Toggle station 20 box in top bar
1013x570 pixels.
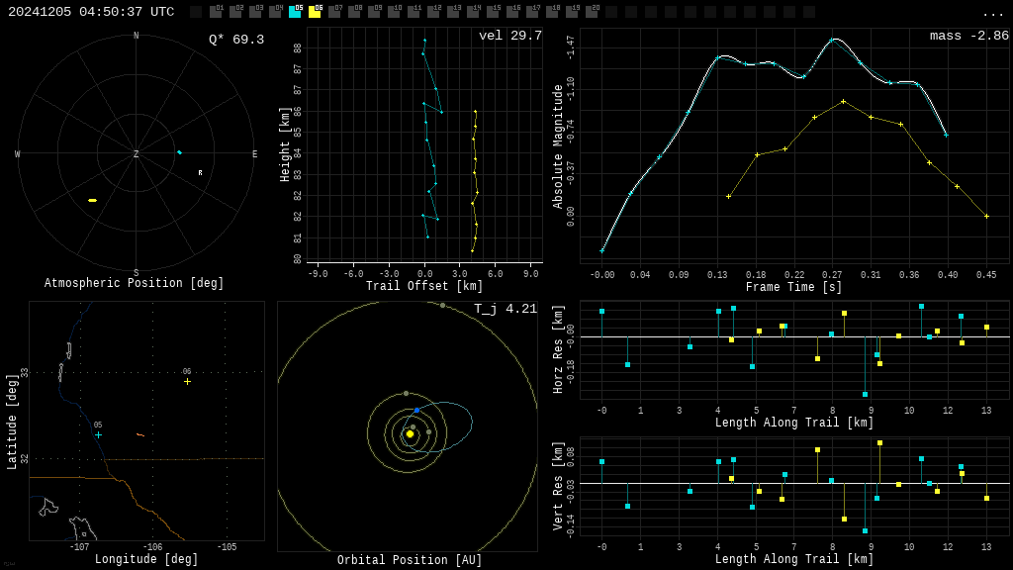(x=592, y=12)
